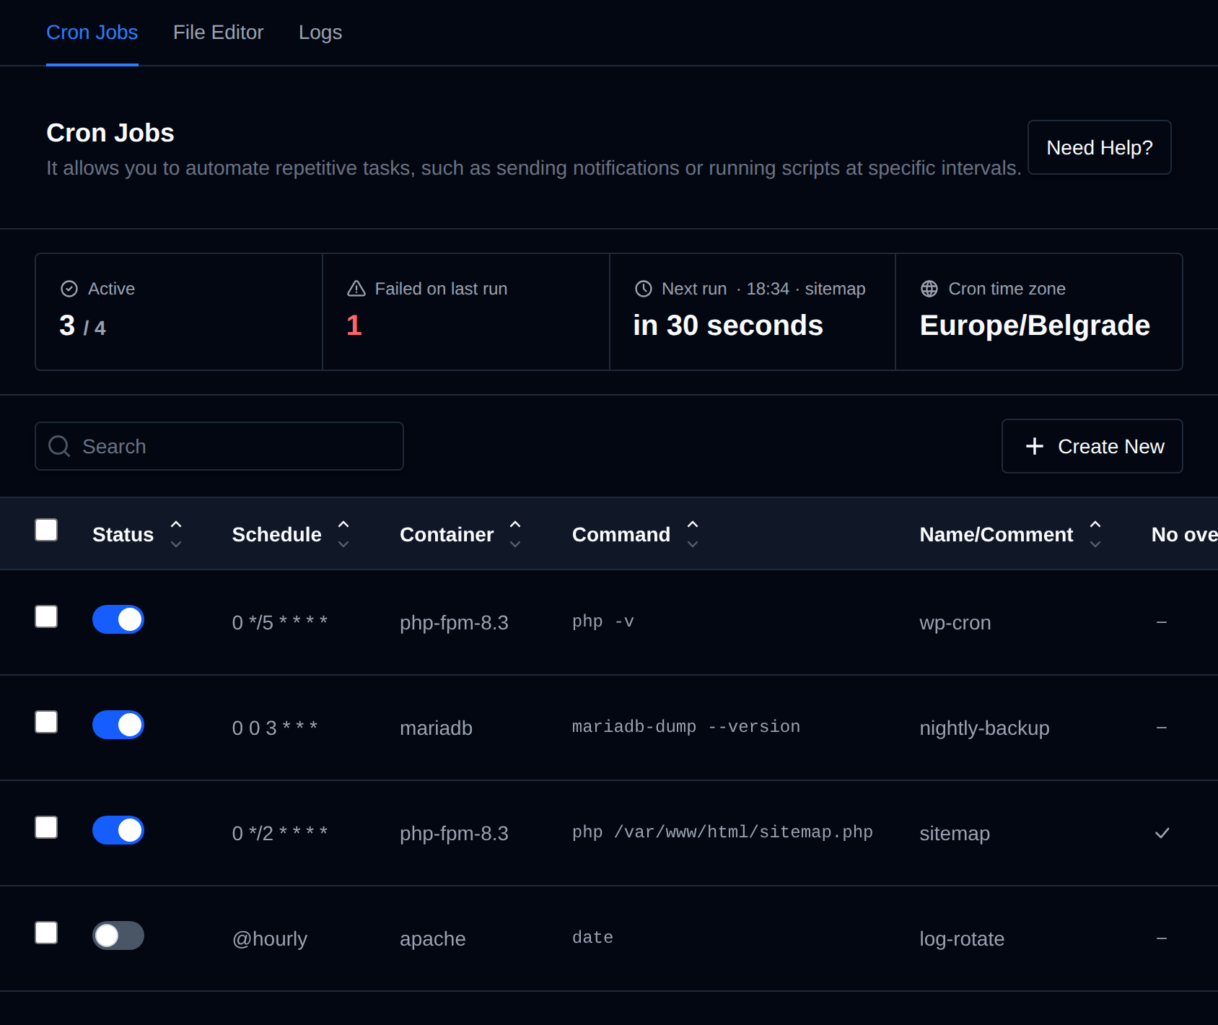Click the sitemap no-overlap checkmark icon
Viewport: 1218px width, 1025px height.
[1162, 833]
